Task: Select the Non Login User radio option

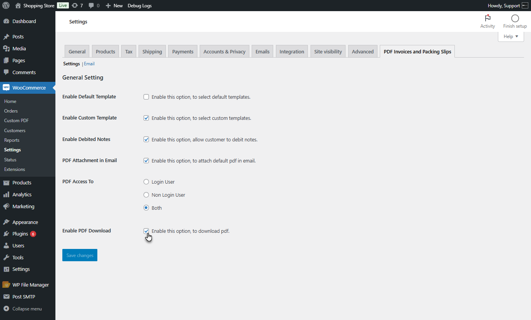Action: coord(146,195)
